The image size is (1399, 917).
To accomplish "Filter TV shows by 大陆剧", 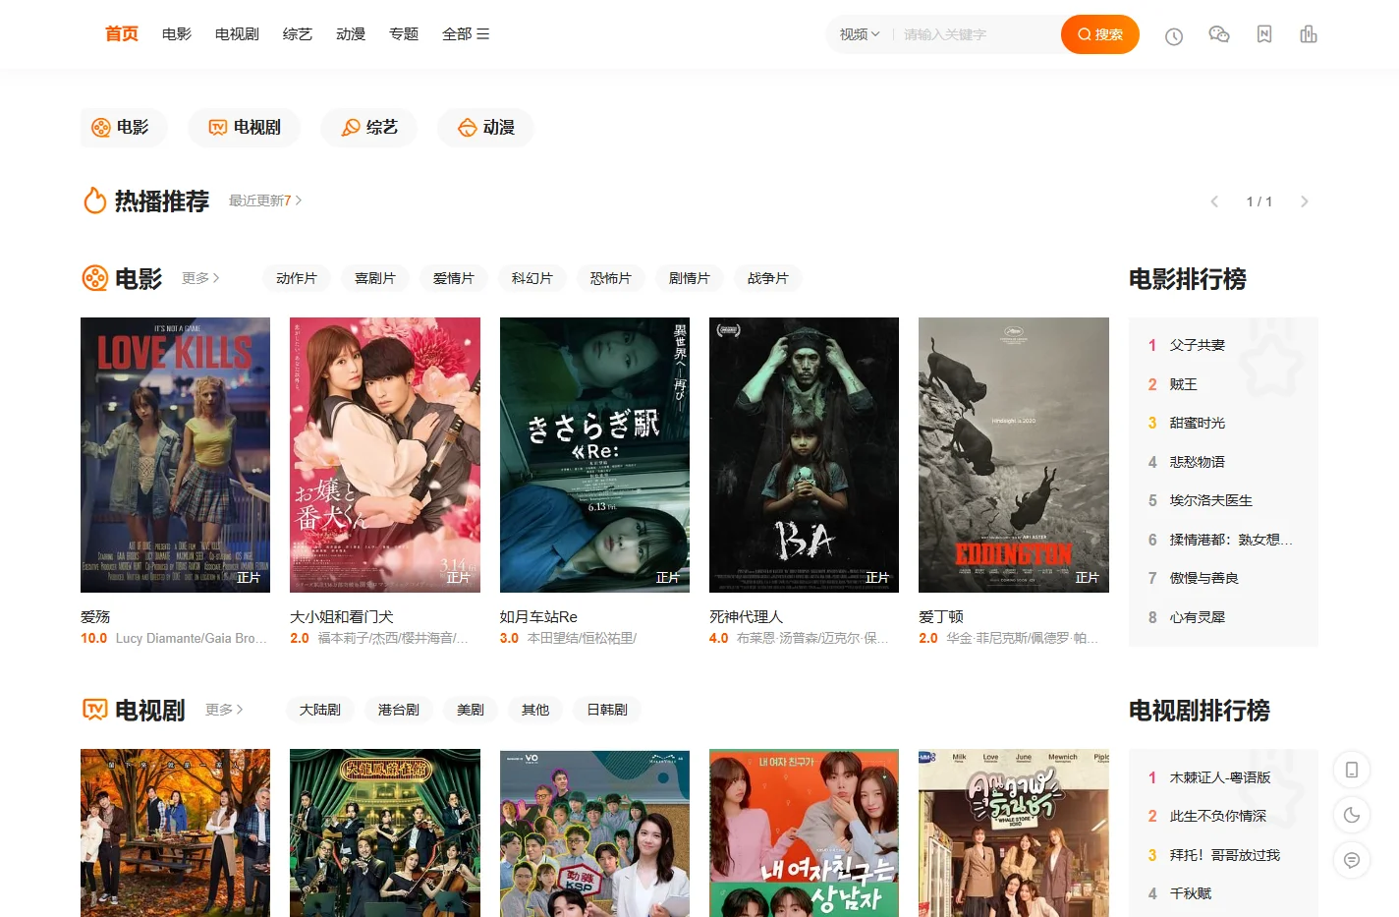I will click(320, 710).
